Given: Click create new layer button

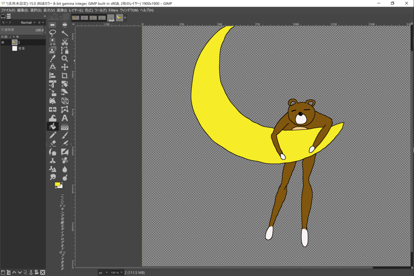Looking at the screenshot, I should click(x=3, y=272).
